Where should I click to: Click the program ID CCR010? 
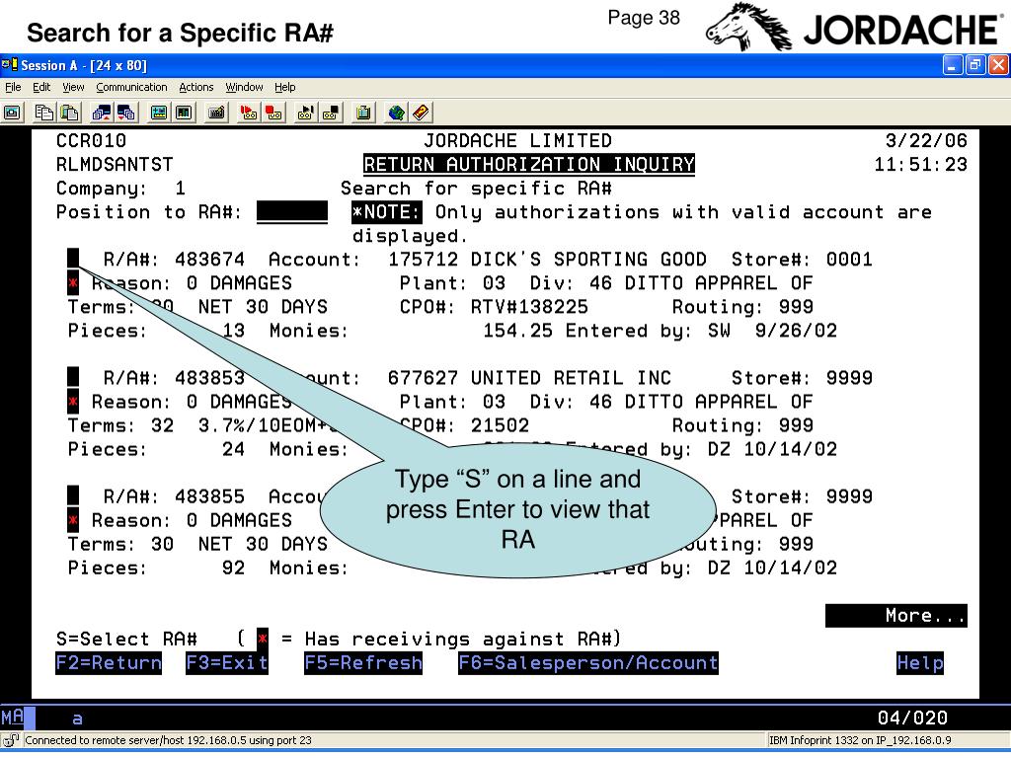pyautogui.click(x=91, y=140)
